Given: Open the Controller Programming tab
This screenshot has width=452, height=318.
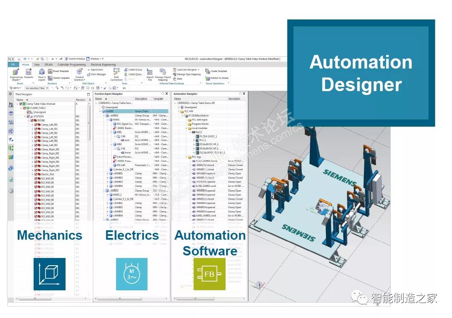Looking at the screenshot, I should 72,65.
